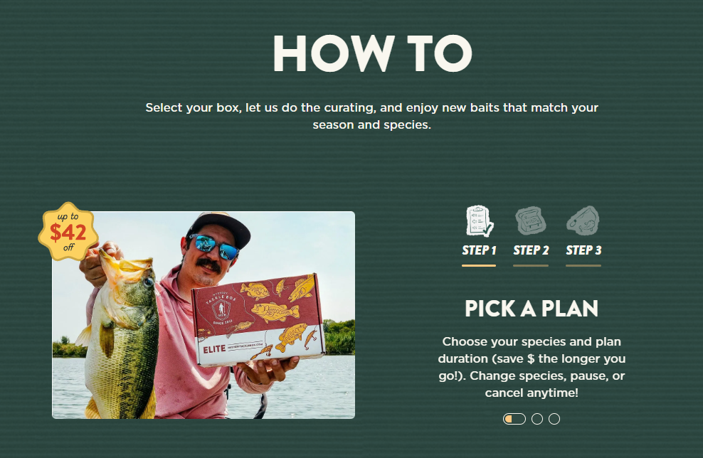The width and height of the screenshot is (703, 458).
Task: Select the tackle box icon above Step 2
Action: point(531,221)
